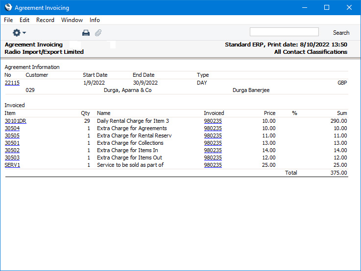Image resolution: width=361 pixels, height=271 pixels.
Task: Maximize the Agreement Invoicing window
Action: coord(327,7)
